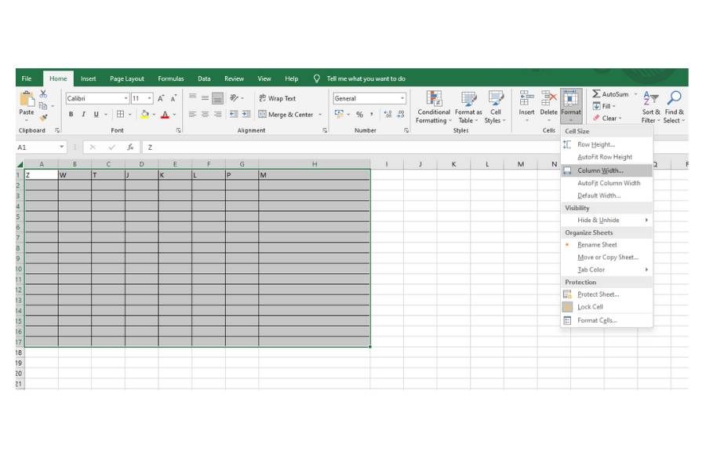Switch to the Formulas tab
The image size is (706, 471).
point(171,78)
